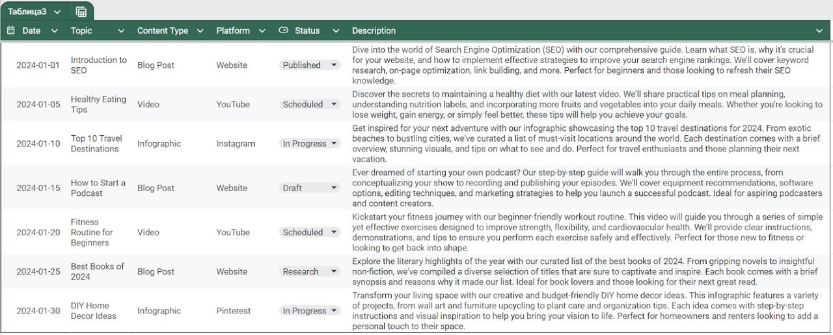
Task: Change the Draft status chip
Action: [x=334, y=188]
